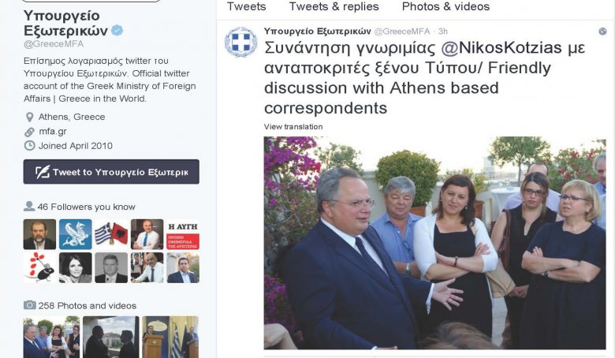The width and height of the screenshot is (615, 358).
Task: Open the Tweets & replies tab
Action: tap(334, 6)
